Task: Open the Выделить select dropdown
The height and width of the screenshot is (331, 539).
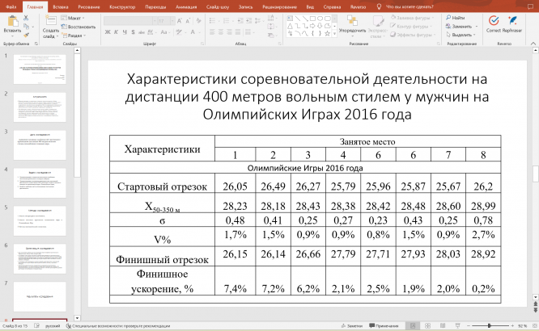Action: pos(460,35)
